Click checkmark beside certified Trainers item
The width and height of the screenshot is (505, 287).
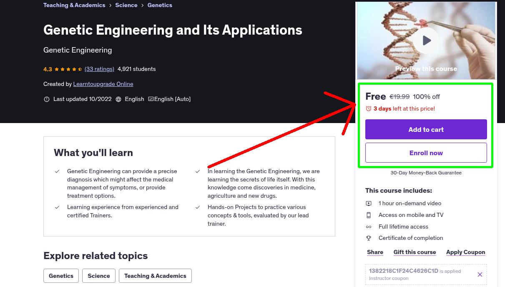(57, 207)
